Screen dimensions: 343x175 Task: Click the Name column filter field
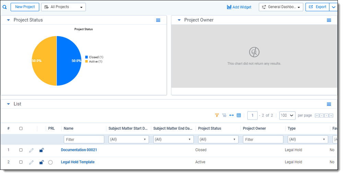[84, 139]
